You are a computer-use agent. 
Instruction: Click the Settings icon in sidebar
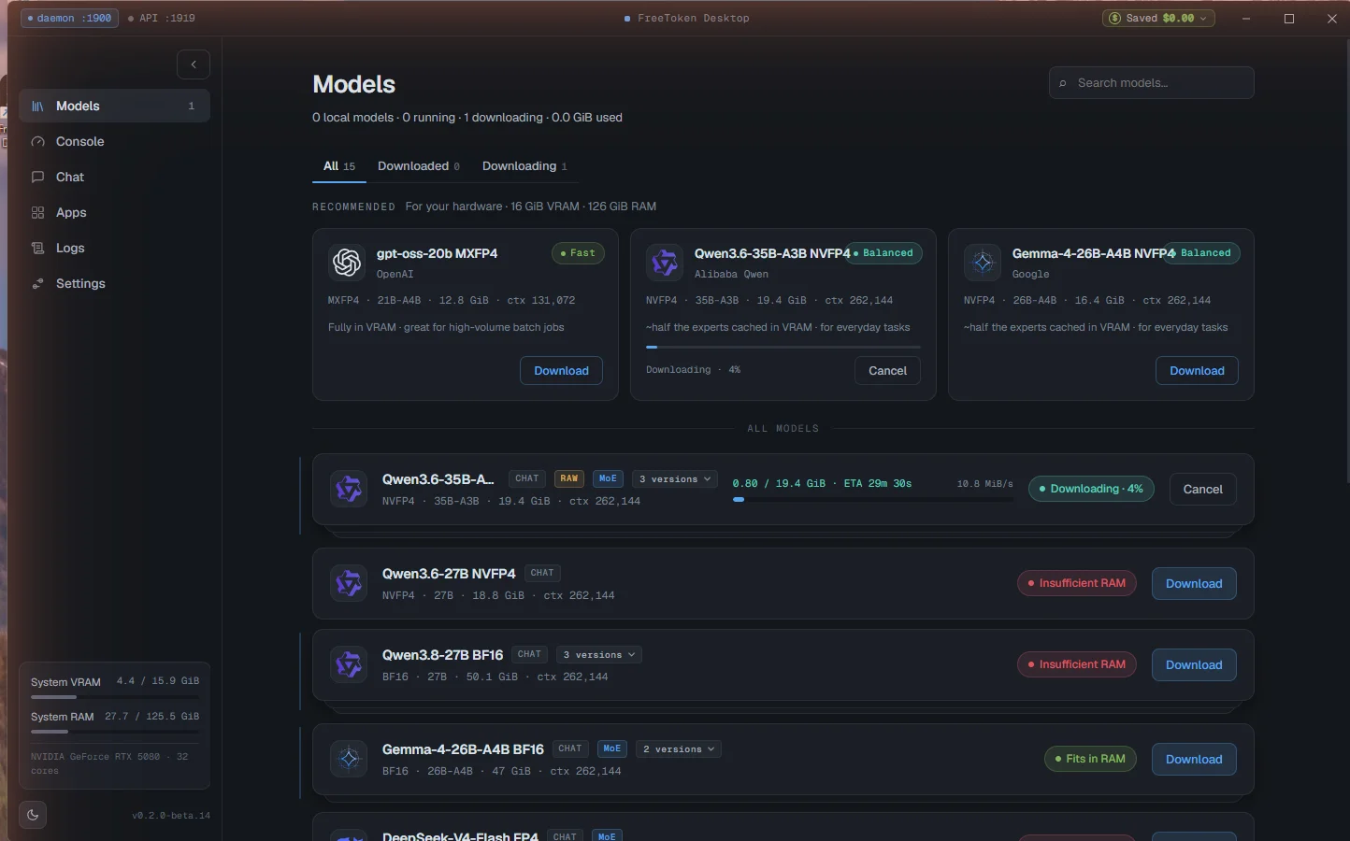click(37, 284)
